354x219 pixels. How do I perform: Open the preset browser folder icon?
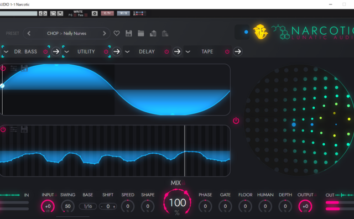[x=141, y=33]
